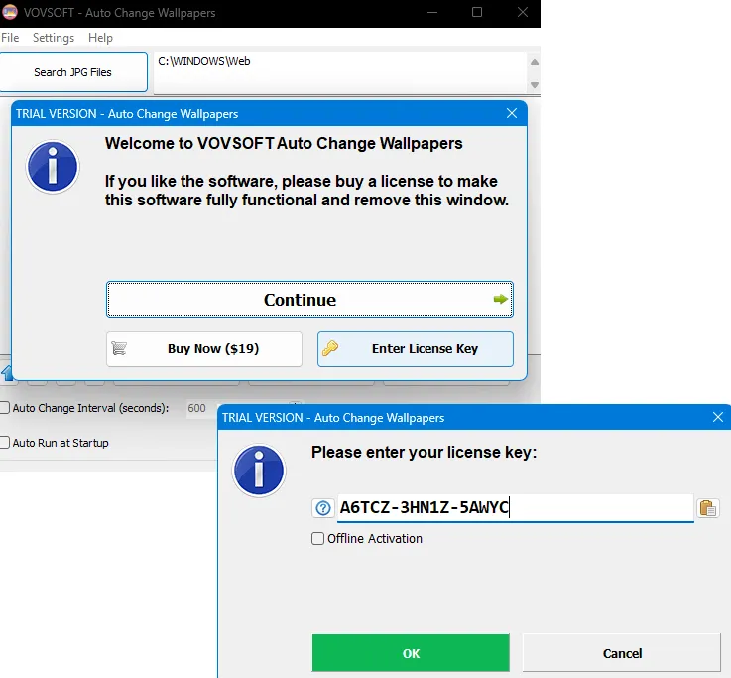Open the File menu

(10, 38)
